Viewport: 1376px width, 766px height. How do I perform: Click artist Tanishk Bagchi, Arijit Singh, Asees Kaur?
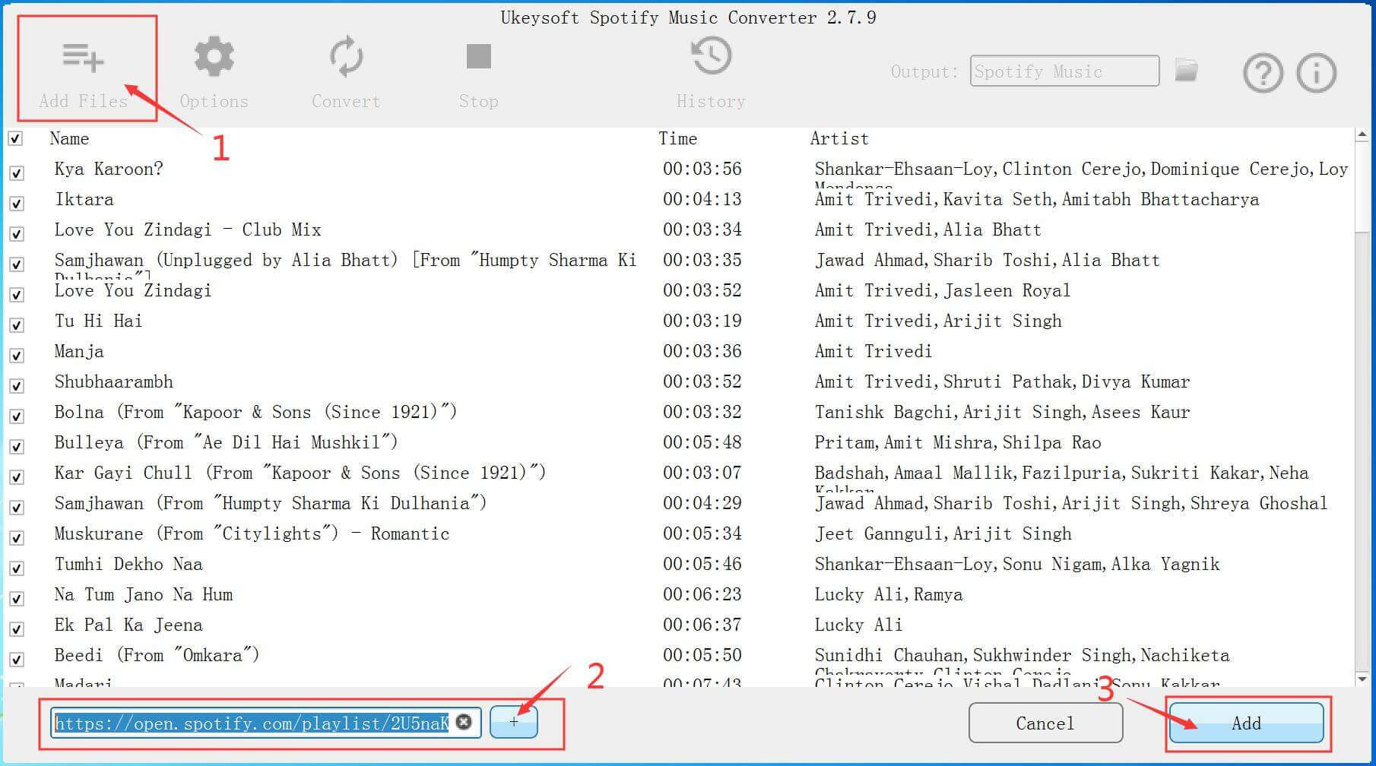[1002, 412]
